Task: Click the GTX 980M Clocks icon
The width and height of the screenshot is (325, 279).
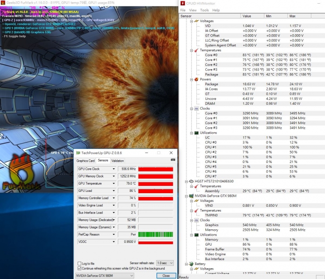Action: (x=196, y=220)
